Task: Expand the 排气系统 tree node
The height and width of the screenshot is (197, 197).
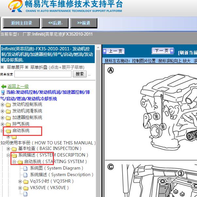Action: (2, 124)
